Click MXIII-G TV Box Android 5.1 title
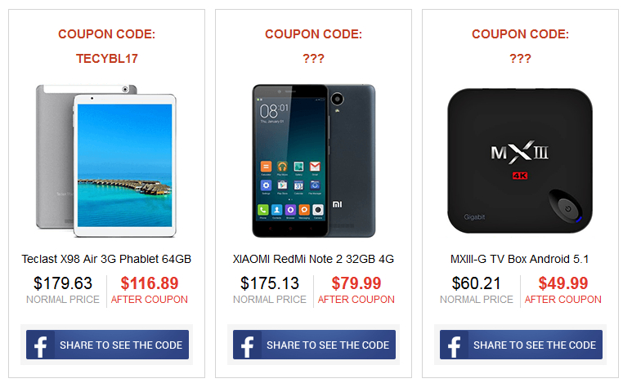 (520, 260)
